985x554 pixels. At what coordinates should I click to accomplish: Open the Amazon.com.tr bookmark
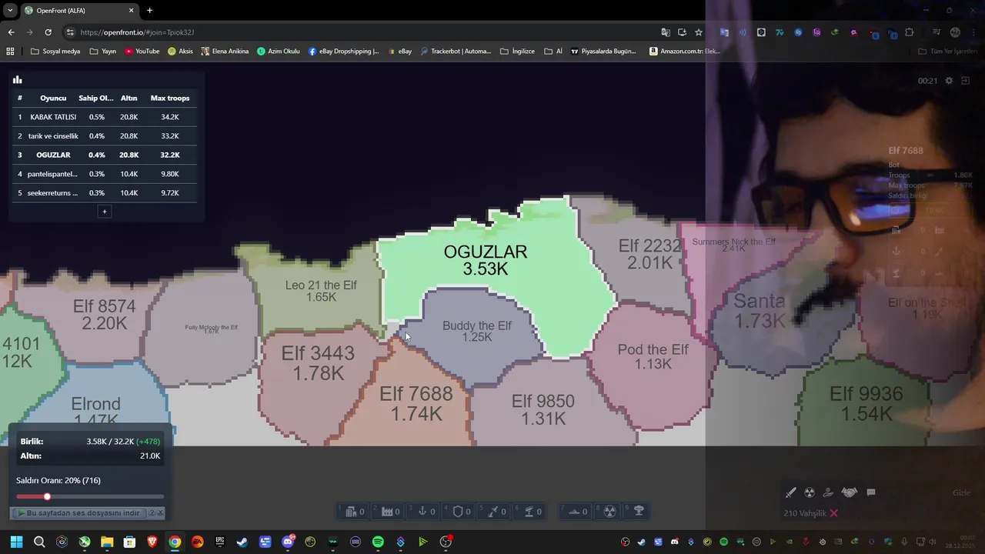coord(685,52)
